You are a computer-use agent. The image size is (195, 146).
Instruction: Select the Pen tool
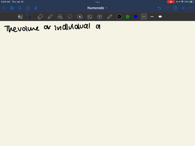click(30, 17)
